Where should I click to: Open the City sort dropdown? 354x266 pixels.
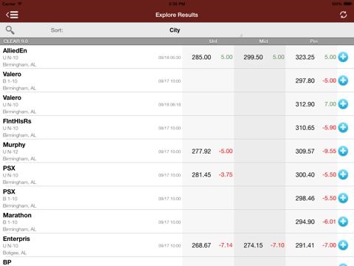pos(175,30)
